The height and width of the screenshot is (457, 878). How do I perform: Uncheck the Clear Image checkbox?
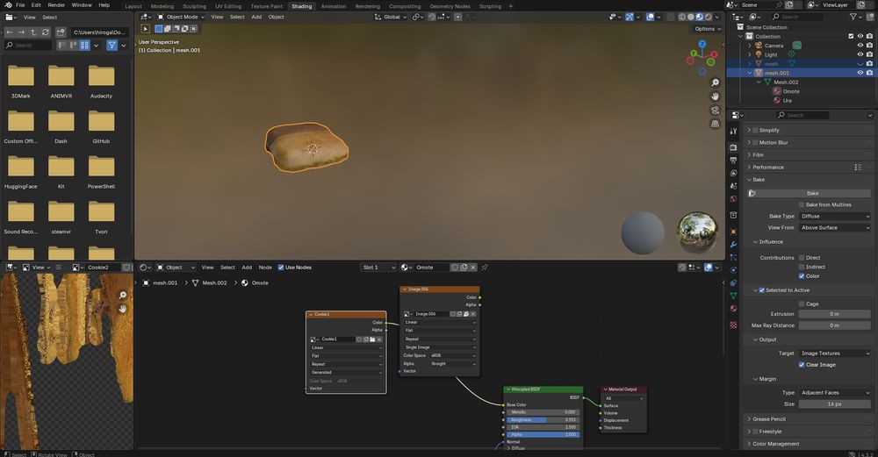(x=802, y=364)
